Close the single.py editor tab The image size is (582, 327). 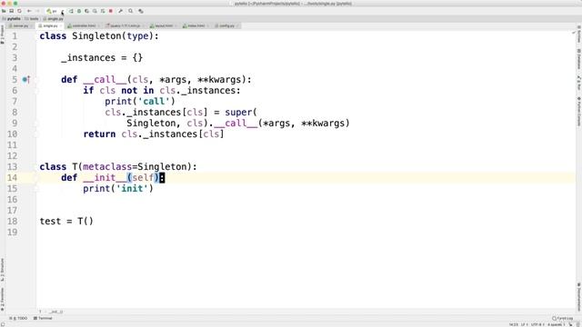61,26
